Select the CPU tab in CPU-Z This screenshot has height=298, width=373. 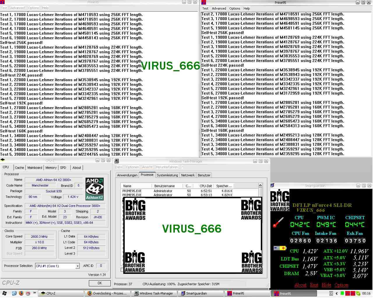click(6, 167)
